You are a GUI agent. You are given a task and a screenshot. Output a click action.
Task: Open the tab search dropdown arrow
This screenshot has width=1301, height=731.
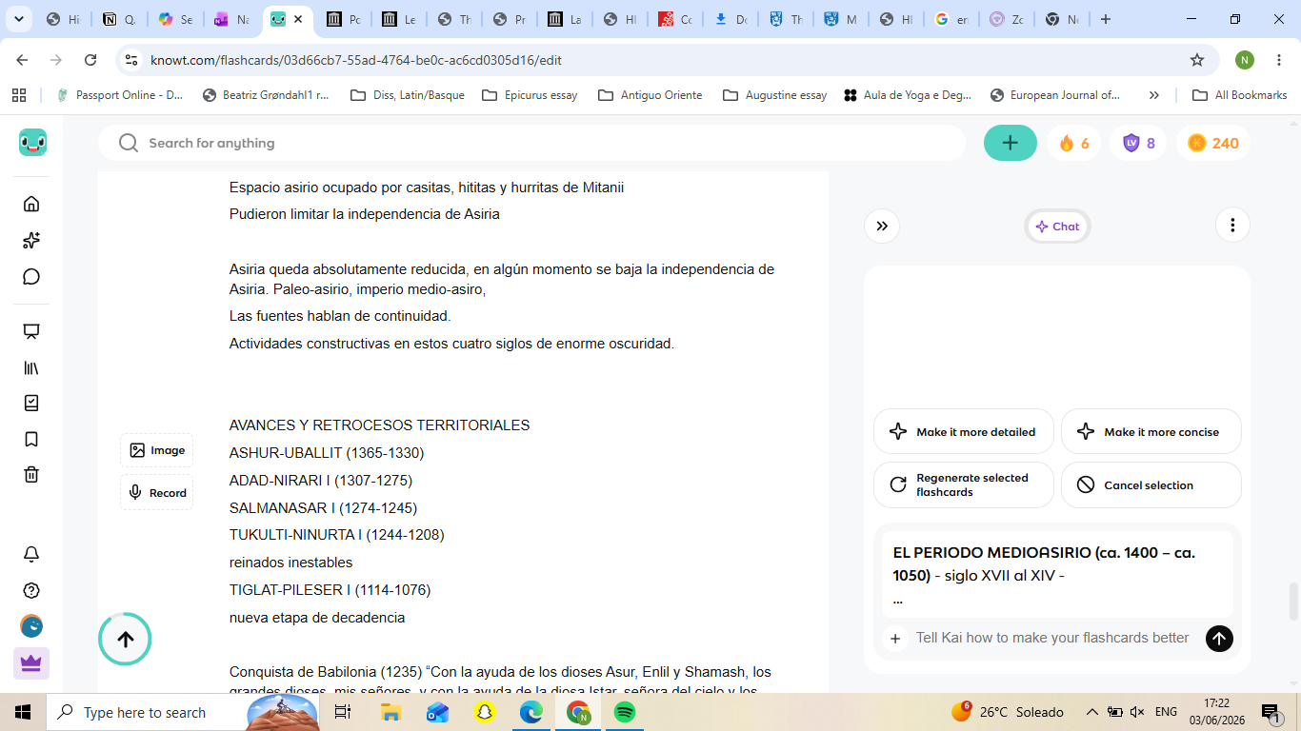pyautogui.click(x=19, y=19)
